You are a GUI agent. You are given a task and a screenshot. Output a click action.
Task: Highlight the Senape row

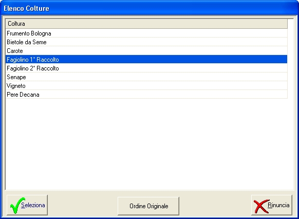[146, 77]
